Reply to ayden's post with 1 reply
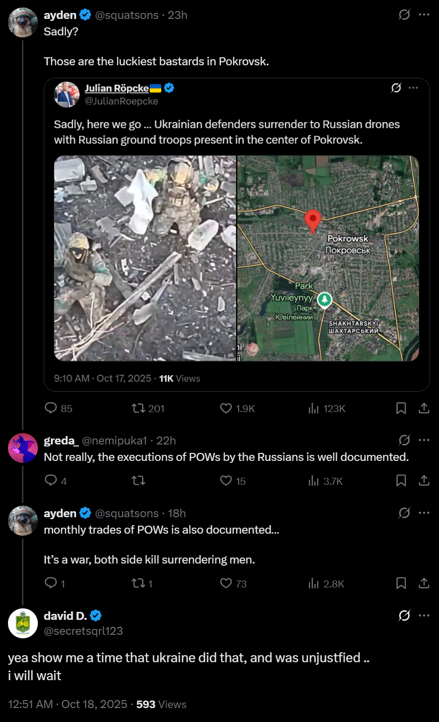 [55, 583]
